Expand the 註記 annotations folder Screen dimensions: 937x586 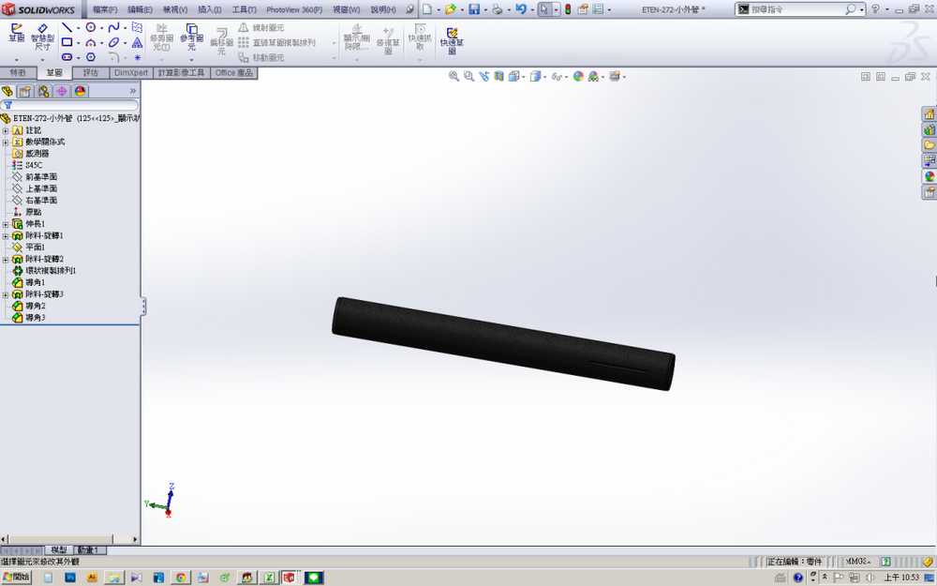[x=6, y=130]
